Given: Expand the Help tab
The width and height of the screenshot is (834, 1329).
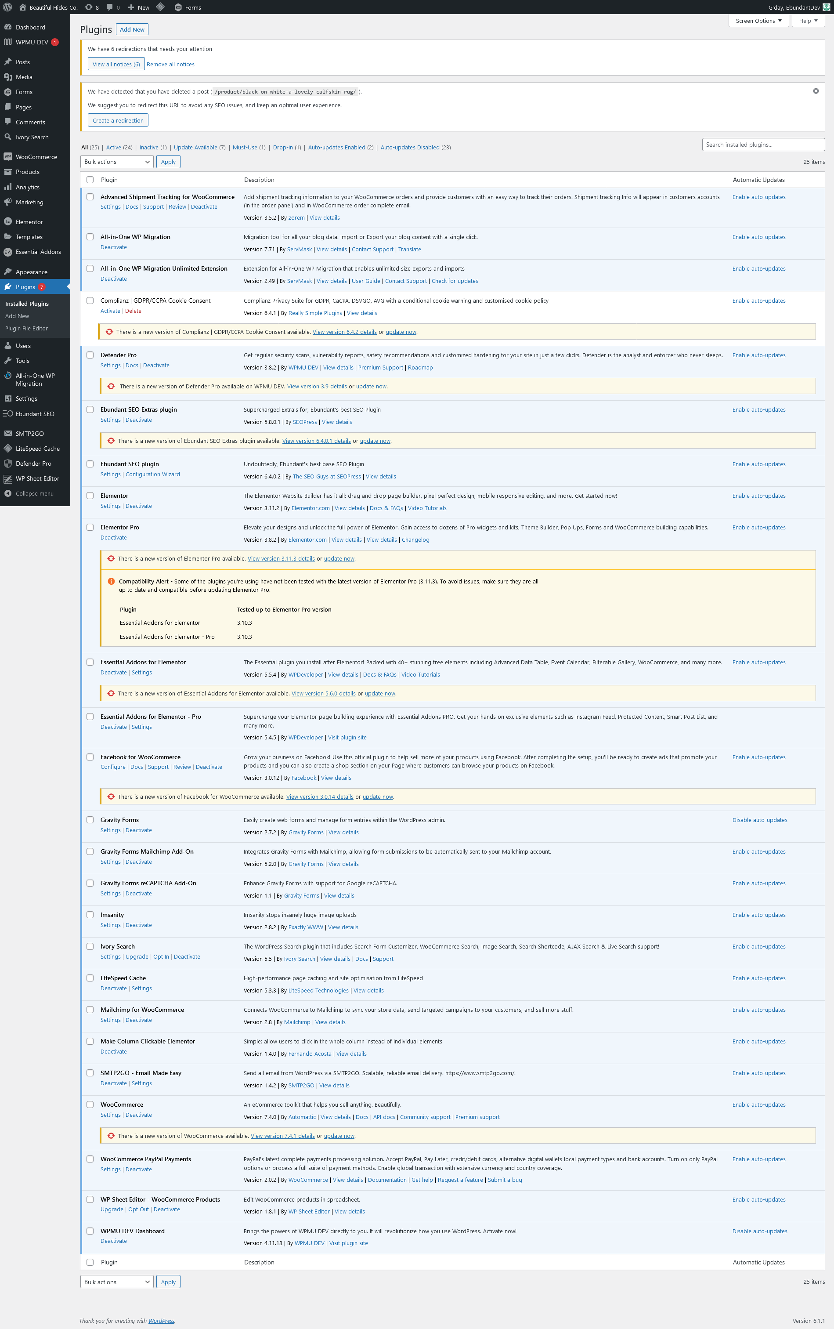Looking at the screenshot, I should [x=808, y=21].
